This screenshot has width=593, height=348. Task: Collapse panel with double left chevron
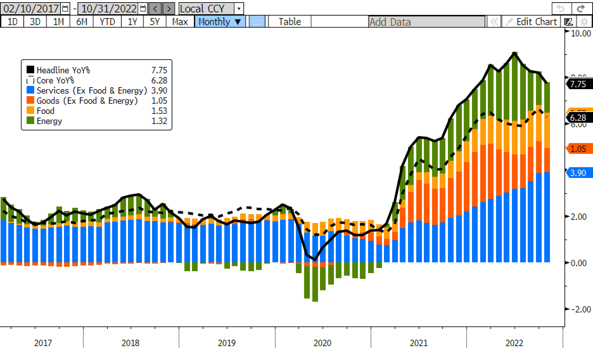pos(494,22)
